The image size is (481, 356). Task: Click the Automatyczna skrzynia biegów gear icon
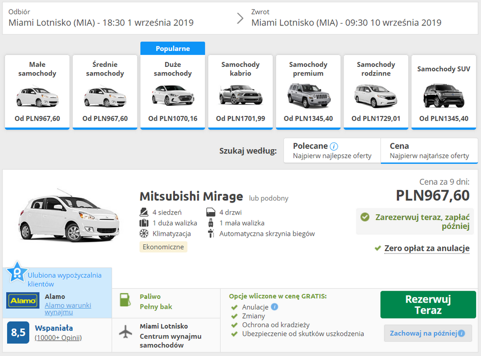[211, 233]
